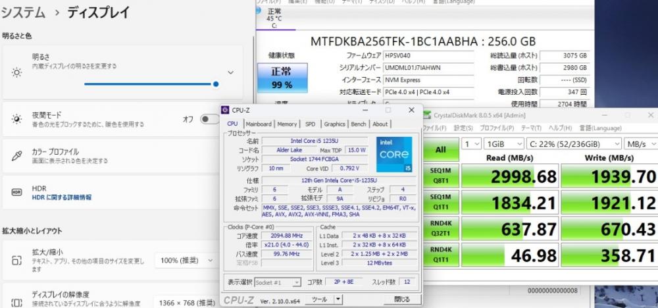658x308 pixels.
Task: Open the 設定(S) menu in CrystalDiskMark
Action: coord(463,128)
